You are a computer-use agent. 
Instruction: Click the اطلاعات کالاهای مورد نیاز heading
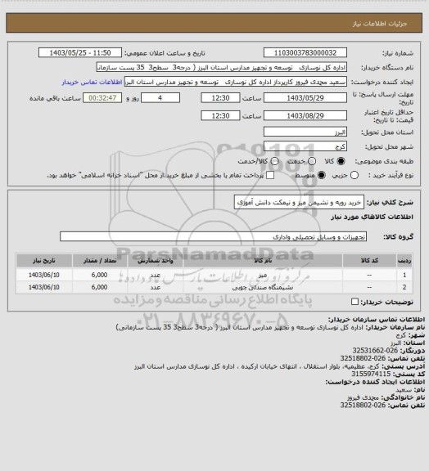point(372,218)
